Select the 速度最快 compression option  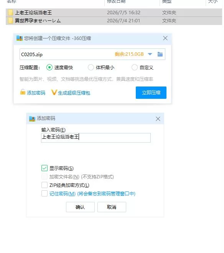(49, 67)
